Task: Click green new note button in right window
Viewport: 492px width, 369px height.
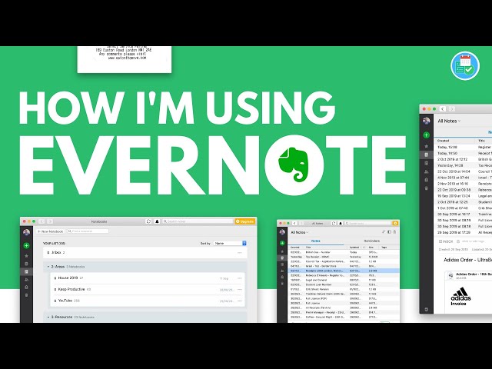Action: pyautogui.click(x=426, y=135)
